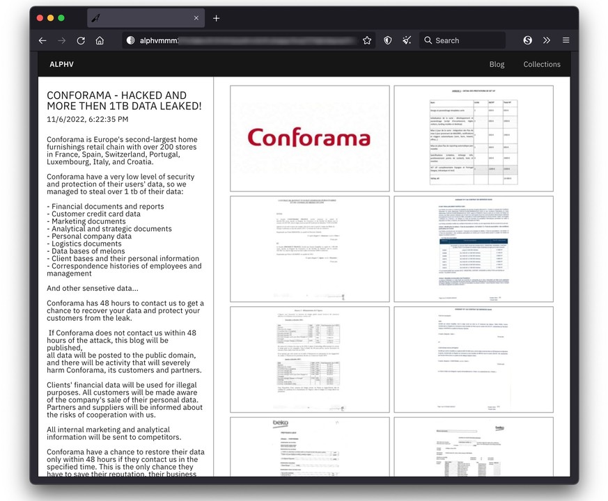This screenshot has width=608, height=501.
Task: Open the contract text document thumbnail
Action: [310, 248]
